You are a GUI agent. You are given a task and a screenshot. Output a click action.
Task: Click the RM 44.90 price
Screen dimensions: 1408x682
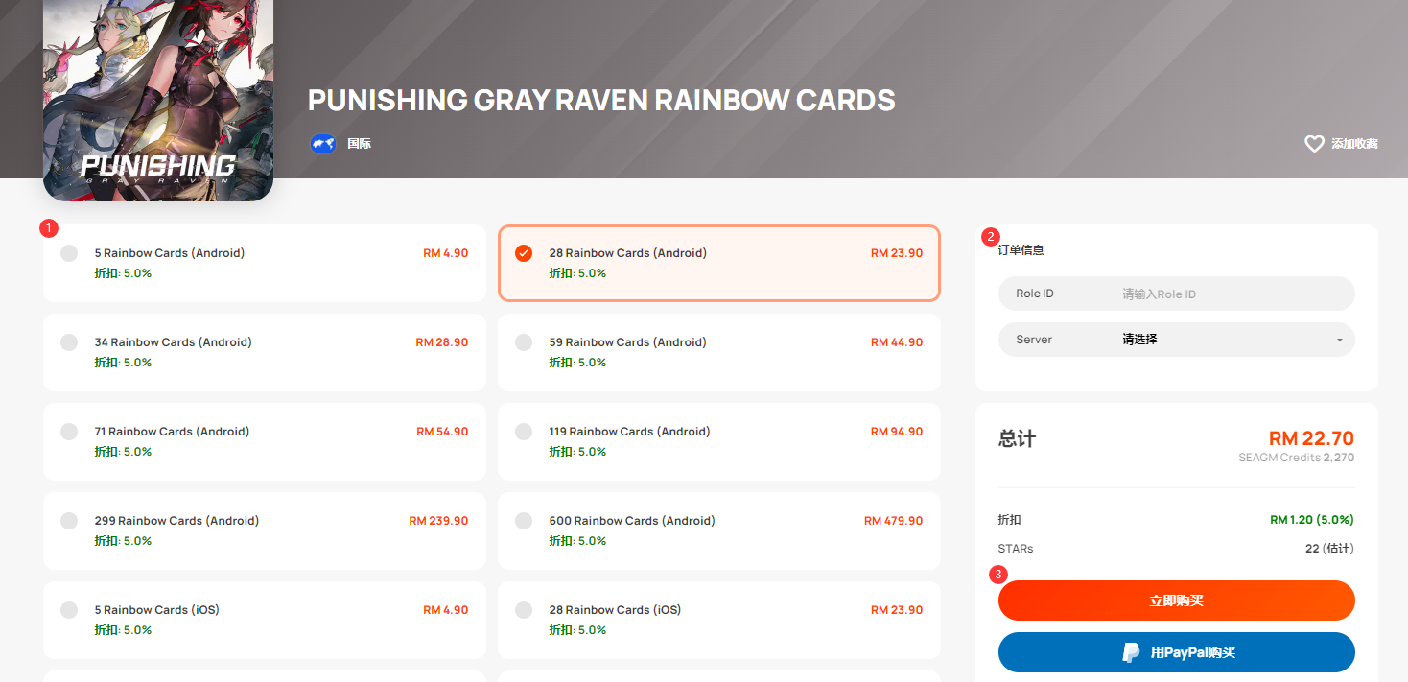(x=897, y=342)
